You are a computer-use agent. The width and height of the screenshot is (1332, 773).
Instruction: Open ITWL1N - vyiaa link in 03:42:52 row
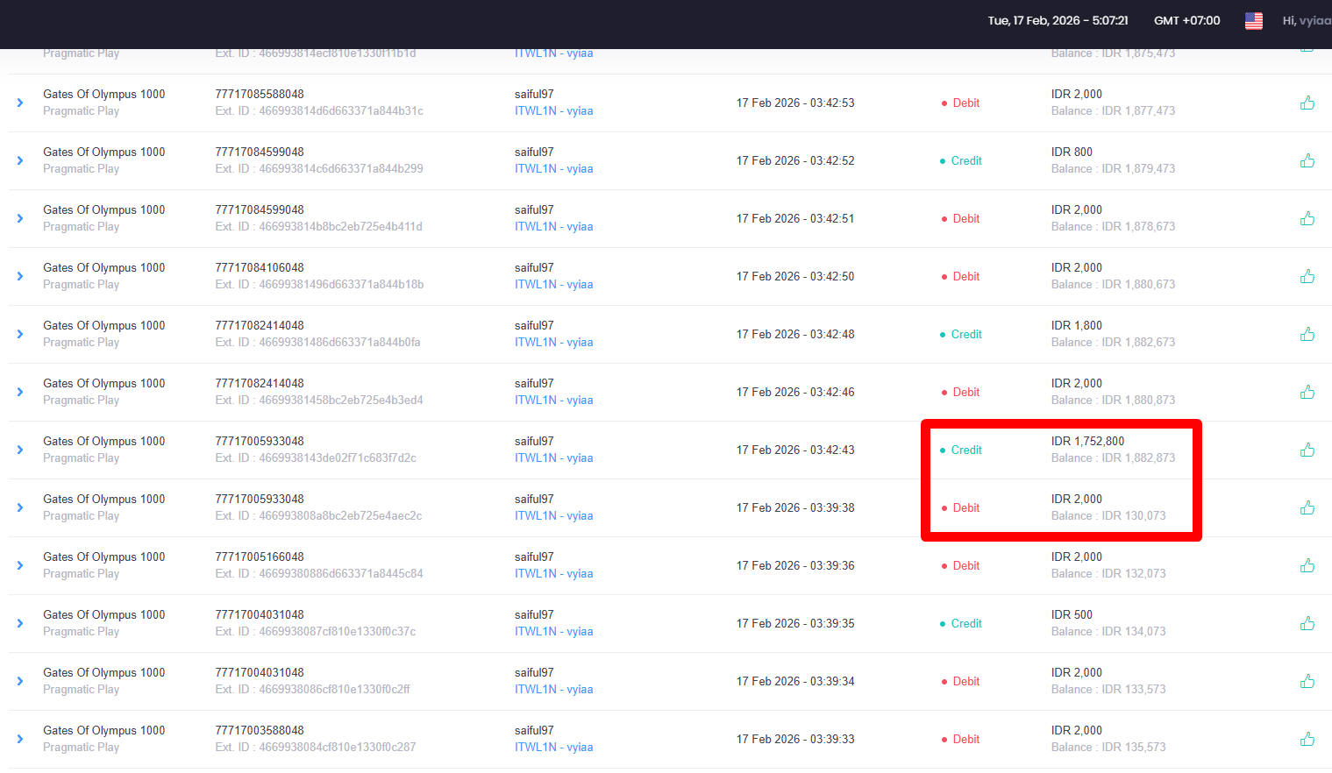[x=553, y=169]
